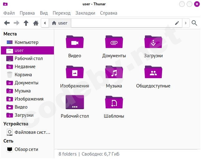Open the Закладки menu
Viewport: 201px width, 159px height.
pyautogui.click(x=85, y=13)
